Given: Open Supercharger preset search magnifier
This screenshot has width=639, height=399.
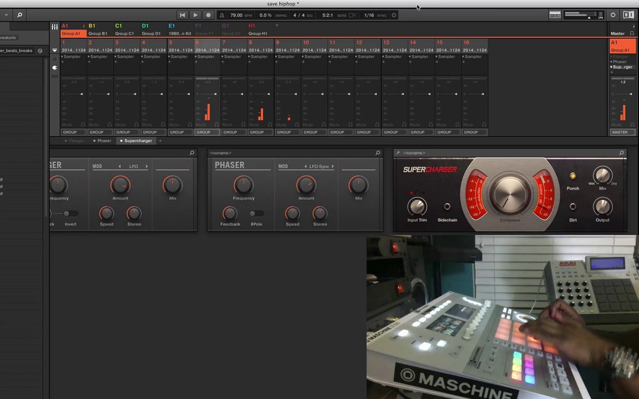Looking at the screenshot, I should (x=621, y=153).
